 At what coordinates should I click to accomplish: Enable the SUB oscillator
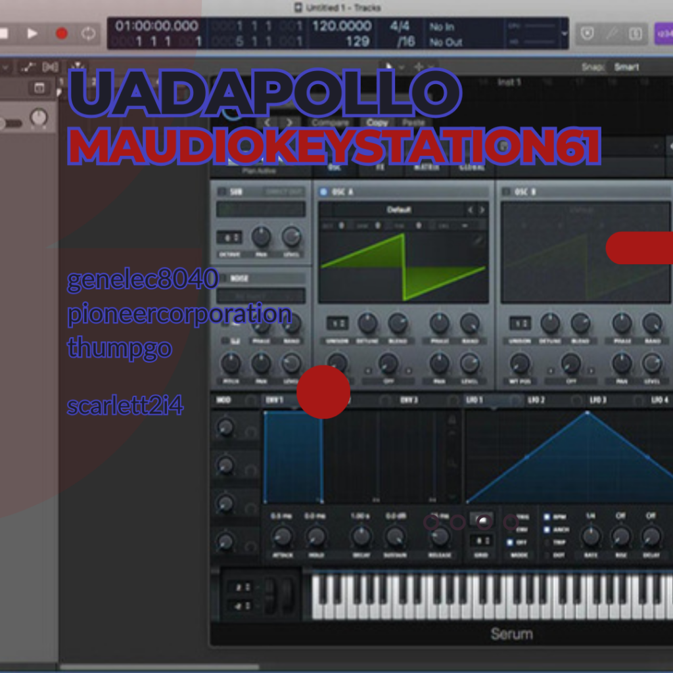click(x=222, y=191)
